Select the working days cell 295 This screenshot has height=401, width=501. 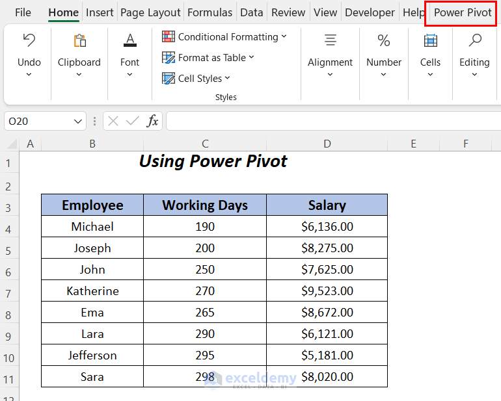pos(205,355)
